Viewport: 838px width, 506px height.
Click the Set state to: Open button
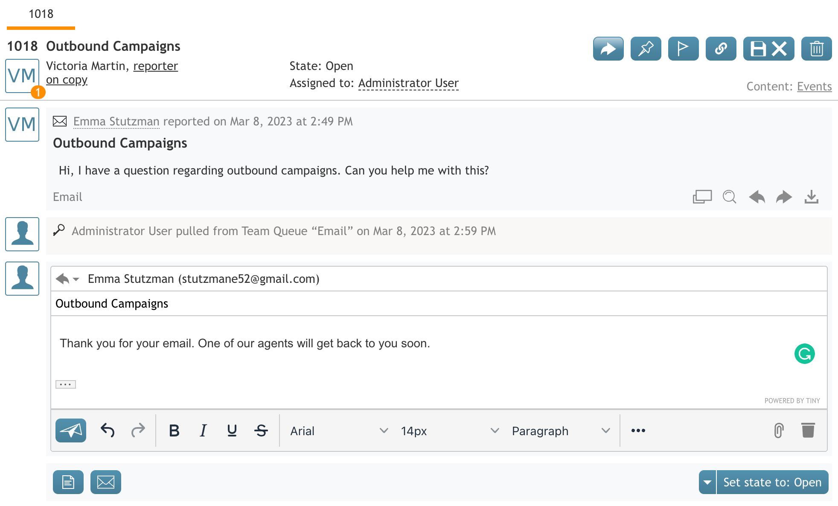[x=772, y=482]
